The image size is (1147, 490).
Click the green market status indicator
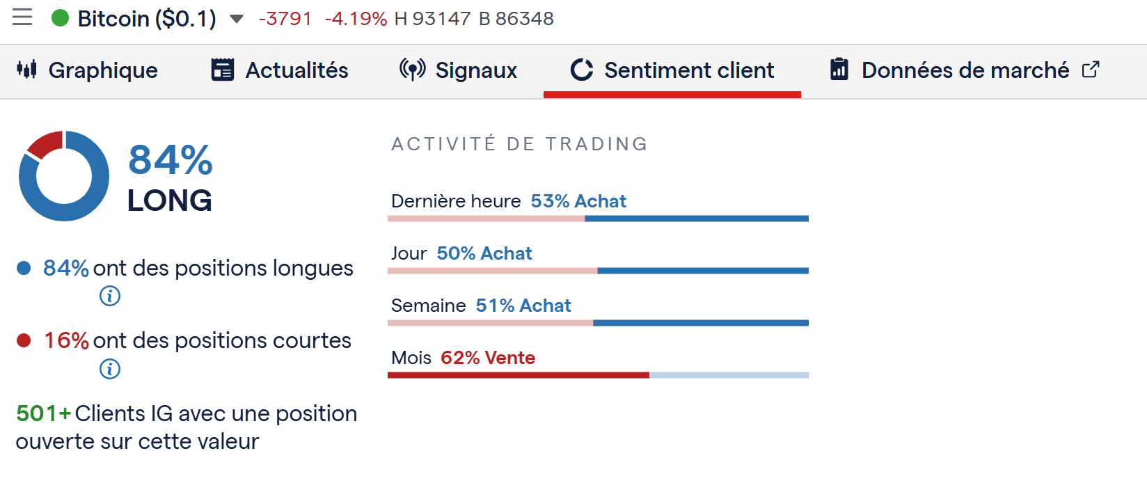click(x=61, y=17)
